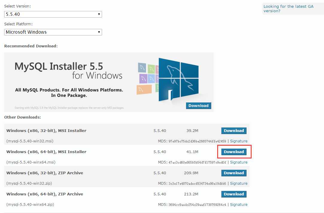This screenshot has height=213, width=324.
Task: Click 'Windows (x86, 32-bit), MSI Installer' title
Action: click(x=46, y=131)
